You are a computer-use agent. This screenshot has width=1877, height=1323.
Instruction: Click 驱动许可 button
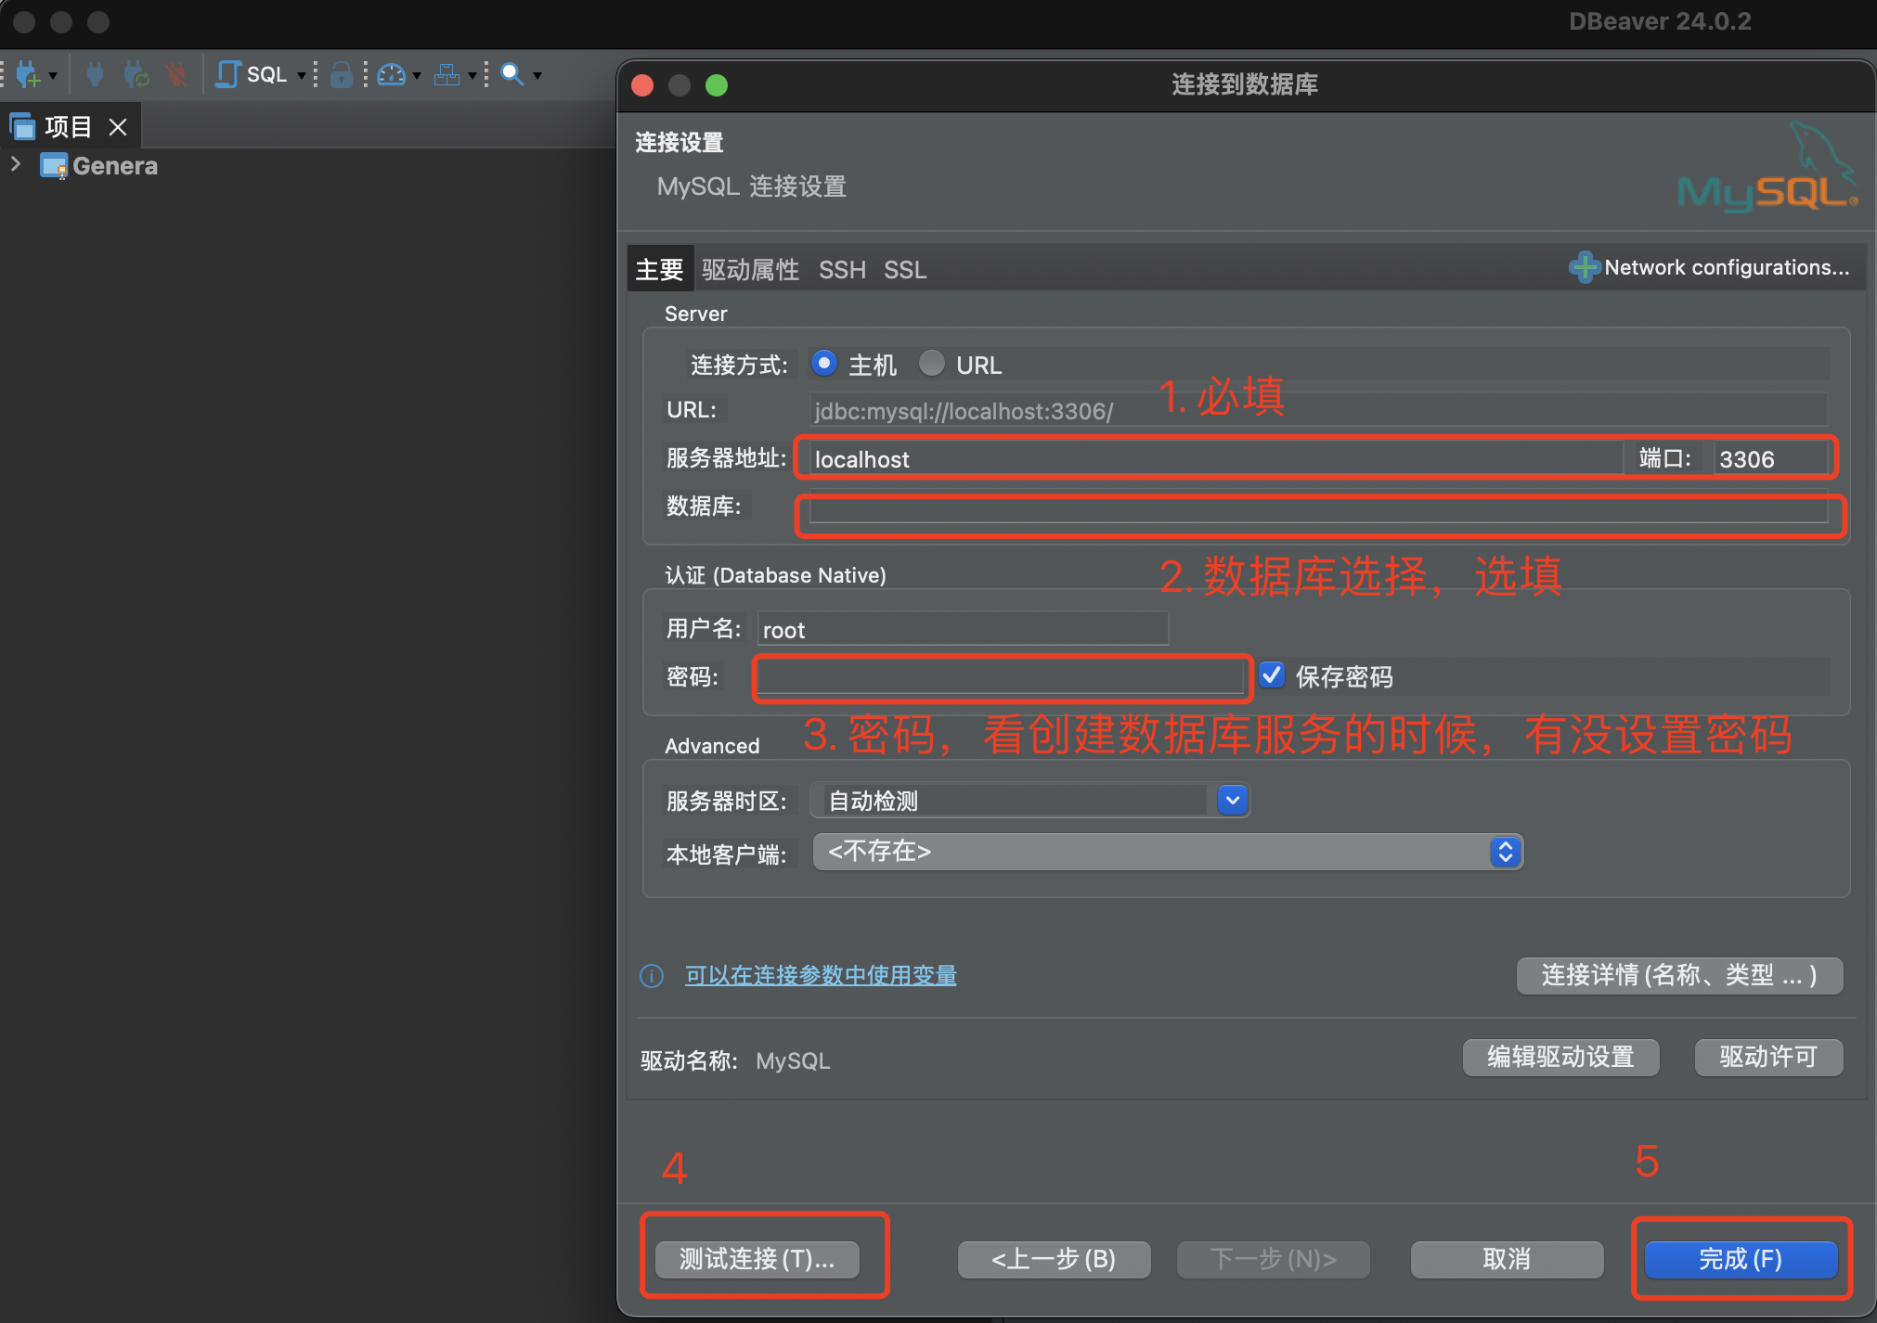[x=1768, y=1057]
